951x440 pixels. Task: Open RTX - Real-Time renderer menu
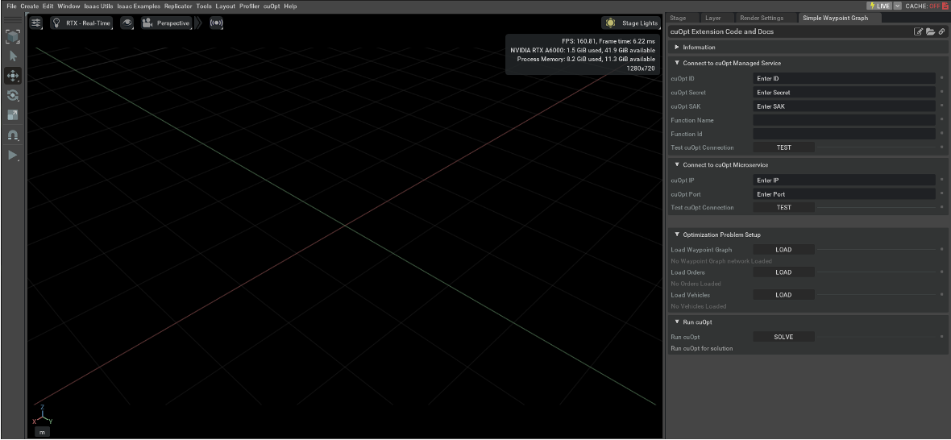pyautogui.click(x=81, y=23)
